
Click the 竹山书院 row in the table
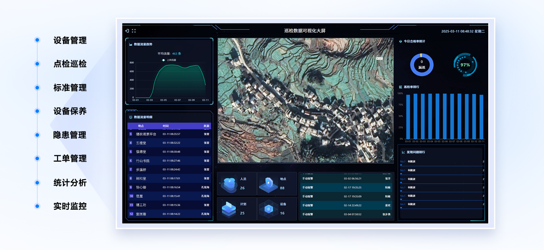pyautogui.click(x=169, y=161)
